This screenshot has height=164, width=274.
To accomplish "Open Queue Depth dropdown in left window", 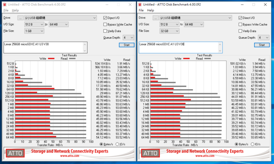I will click(x=128, y=37).
